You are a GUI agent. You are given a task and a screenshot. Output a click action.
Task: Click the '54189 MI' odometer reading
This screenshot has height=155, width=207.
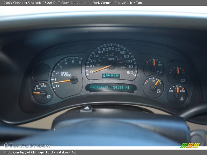point(121,87)
